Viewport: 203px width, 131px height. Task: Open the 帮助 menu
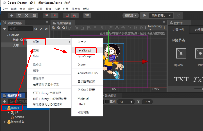point(86,9)
